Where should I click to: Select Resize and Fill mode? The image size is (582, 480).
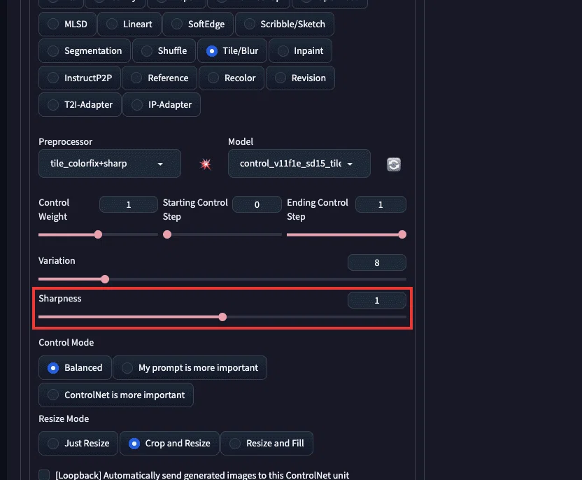(267, 443)
